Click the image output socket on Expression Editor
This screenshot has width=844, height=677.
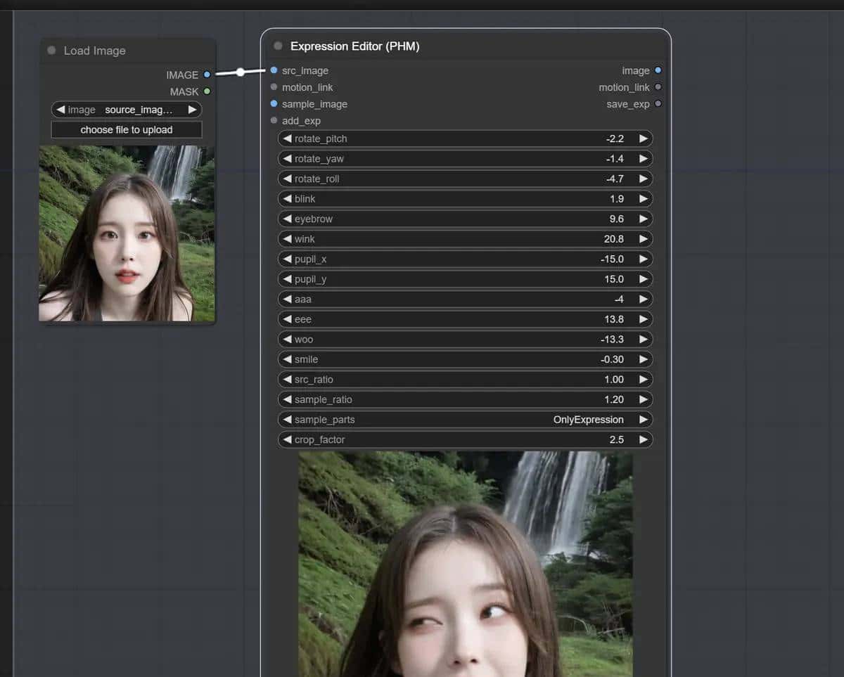point(658,70)
